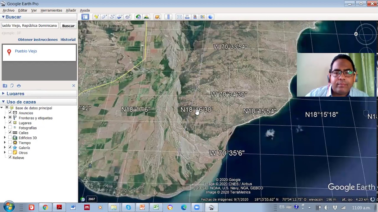Click the email icon in the toolbar
This screenshot has width=378, height=212.
pyautogui.click(x=179, y=17)
